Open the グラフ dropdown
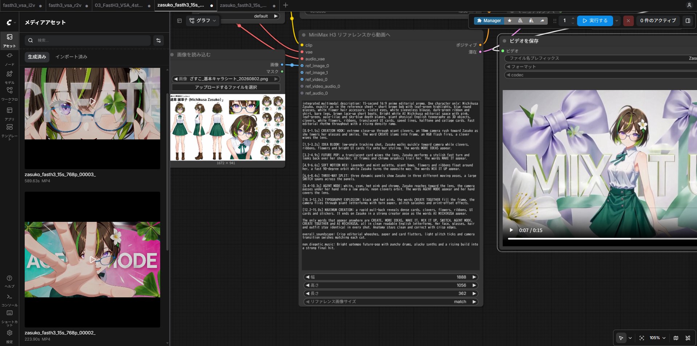This screenshot has height=346, width=697. 203,21
